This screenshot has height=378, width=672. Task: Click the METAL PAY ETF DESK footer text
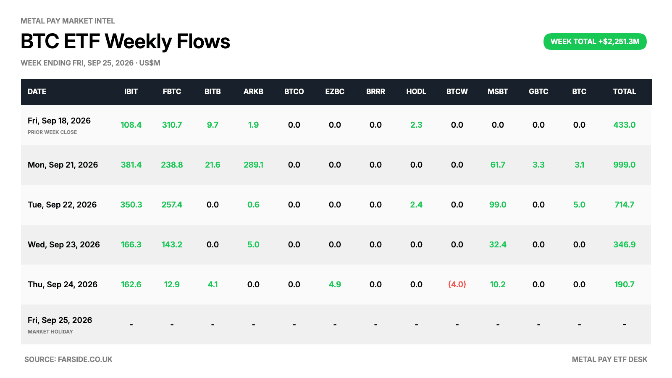[609, 360]
